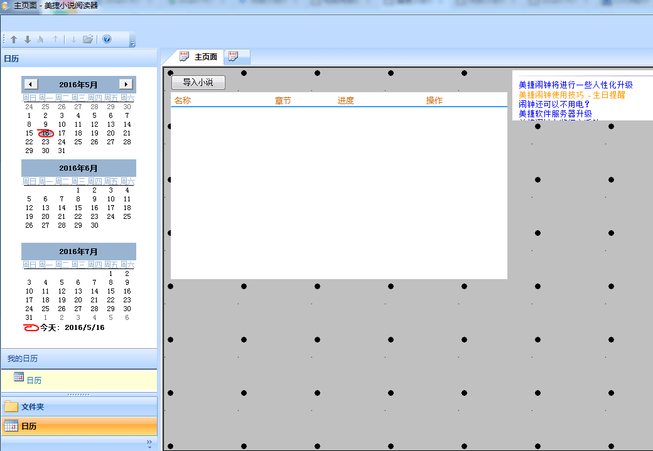Screen dimensions: 653x451
Task: Click the bold up arrow toolbar icon
Action: pyautogui.click(x=14, y=40)
